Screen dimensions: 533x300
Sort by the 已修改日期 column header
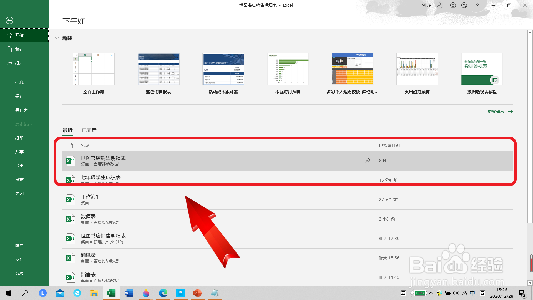tap(389, 146)
